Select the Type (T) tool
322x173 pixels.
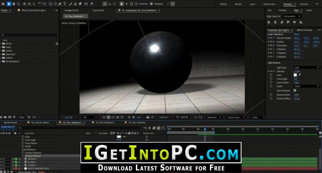(65, 4)
